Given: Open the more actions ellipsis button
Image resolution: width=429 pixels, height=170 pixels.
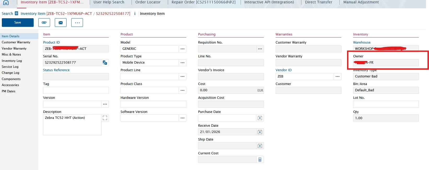Looking at the screenshot, I should point(77,23).
